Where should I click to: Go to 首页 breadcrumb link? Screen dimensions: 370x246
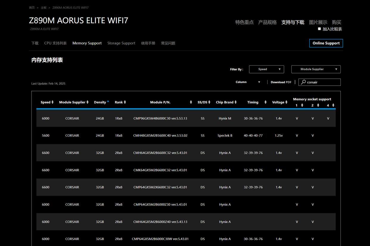pos(32,7)
